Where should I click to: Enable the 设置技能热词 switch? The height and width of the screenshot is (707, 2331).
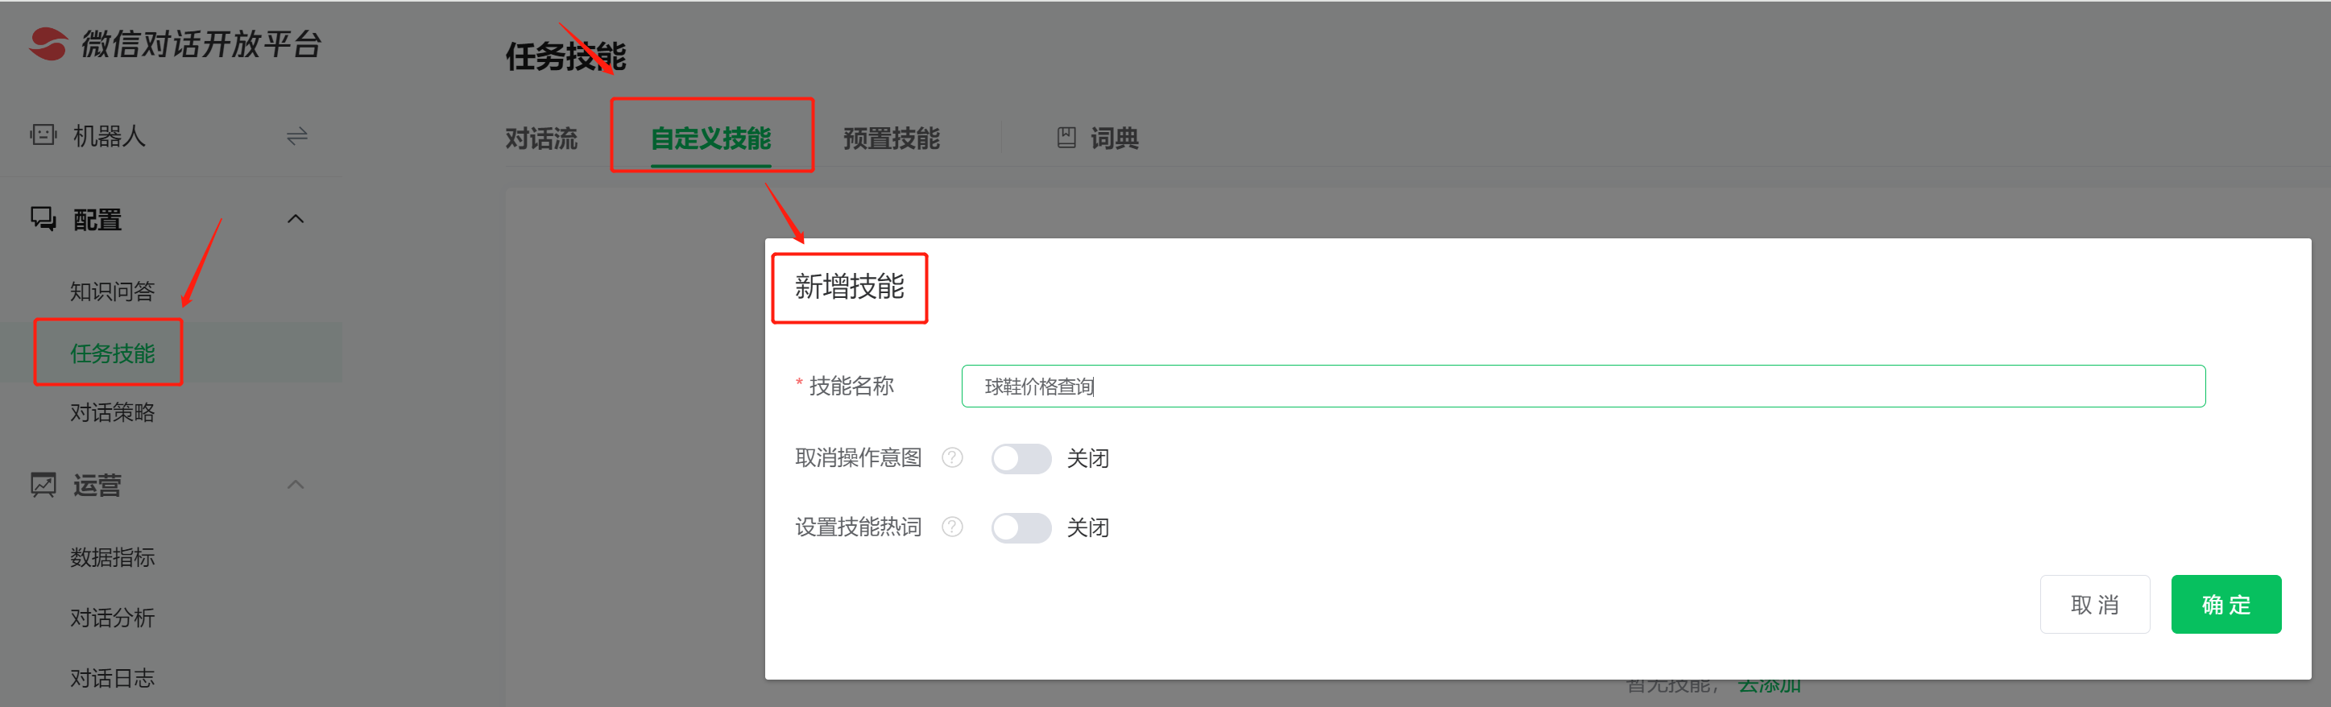pyautogui.click(x=1020, y=528)
